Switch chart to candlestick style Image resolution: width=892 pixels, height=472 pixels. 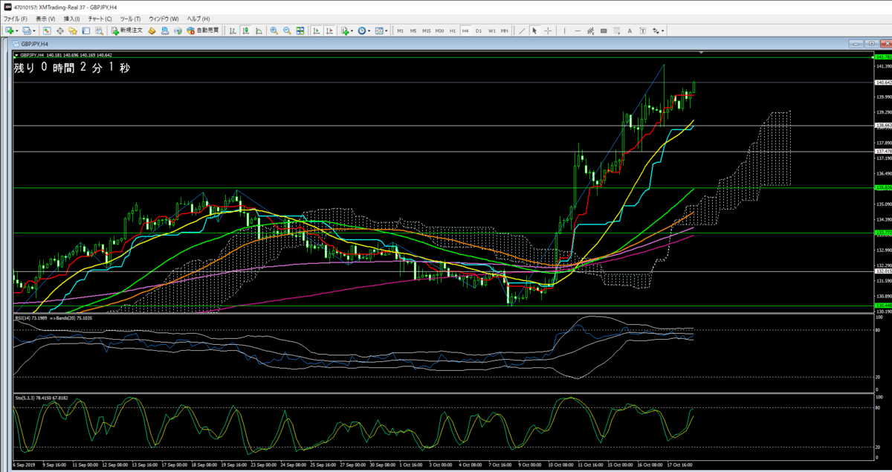(245, 30)
